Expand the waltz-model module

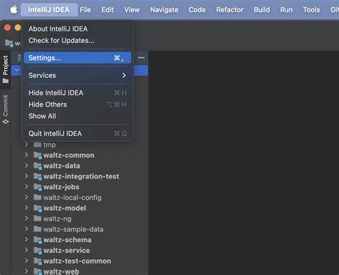(x=26, y=208)
